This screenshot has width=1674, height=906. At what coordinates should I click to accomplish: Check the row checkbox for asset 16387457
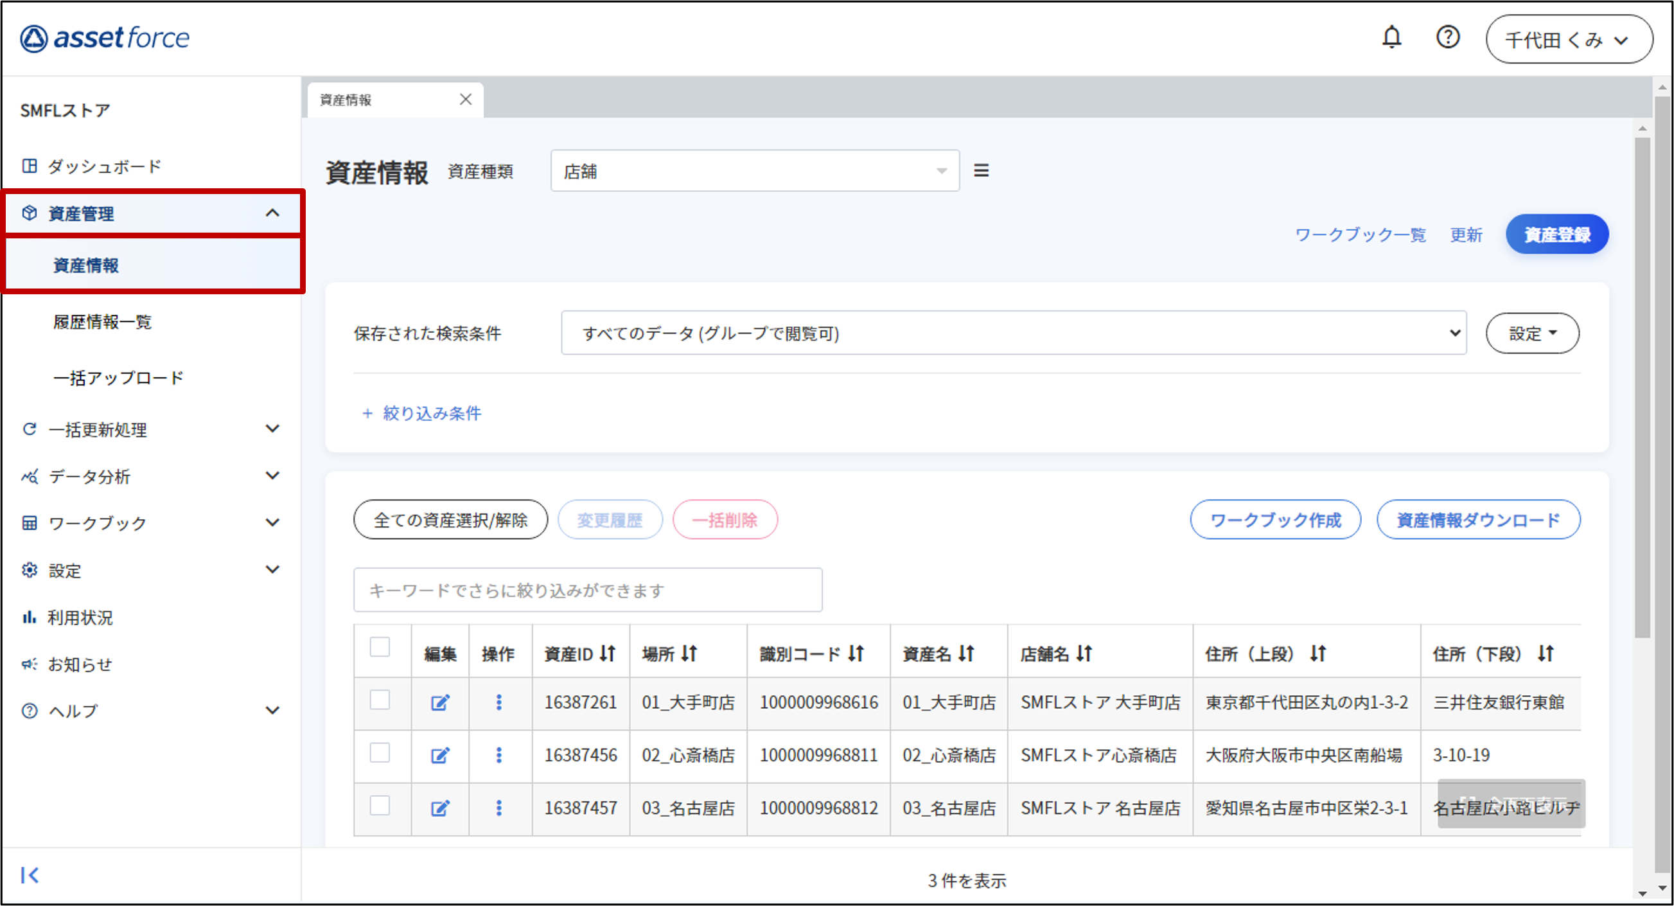pos(380,806)
